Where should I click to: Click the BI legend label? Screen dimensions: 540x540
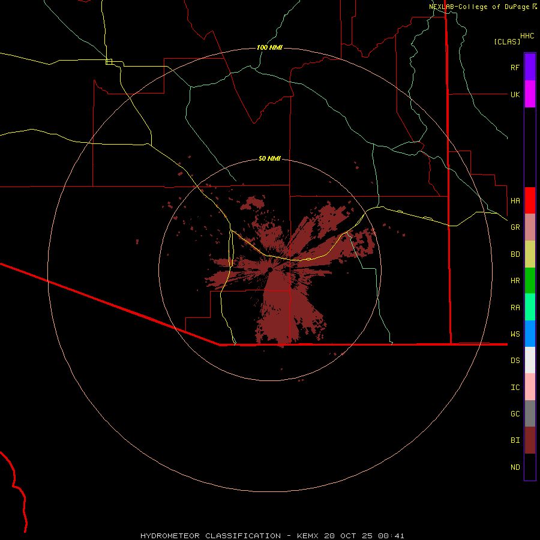(515, 440)
